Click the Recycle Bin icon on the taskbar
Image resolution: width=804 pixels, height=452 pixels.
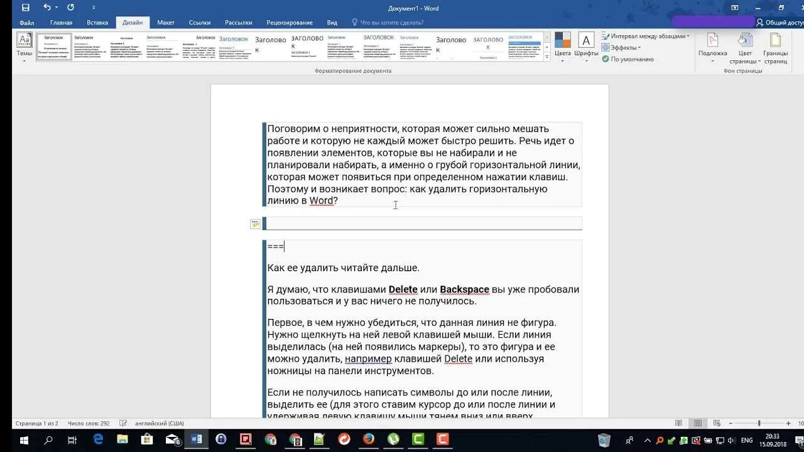pos(604,440)
